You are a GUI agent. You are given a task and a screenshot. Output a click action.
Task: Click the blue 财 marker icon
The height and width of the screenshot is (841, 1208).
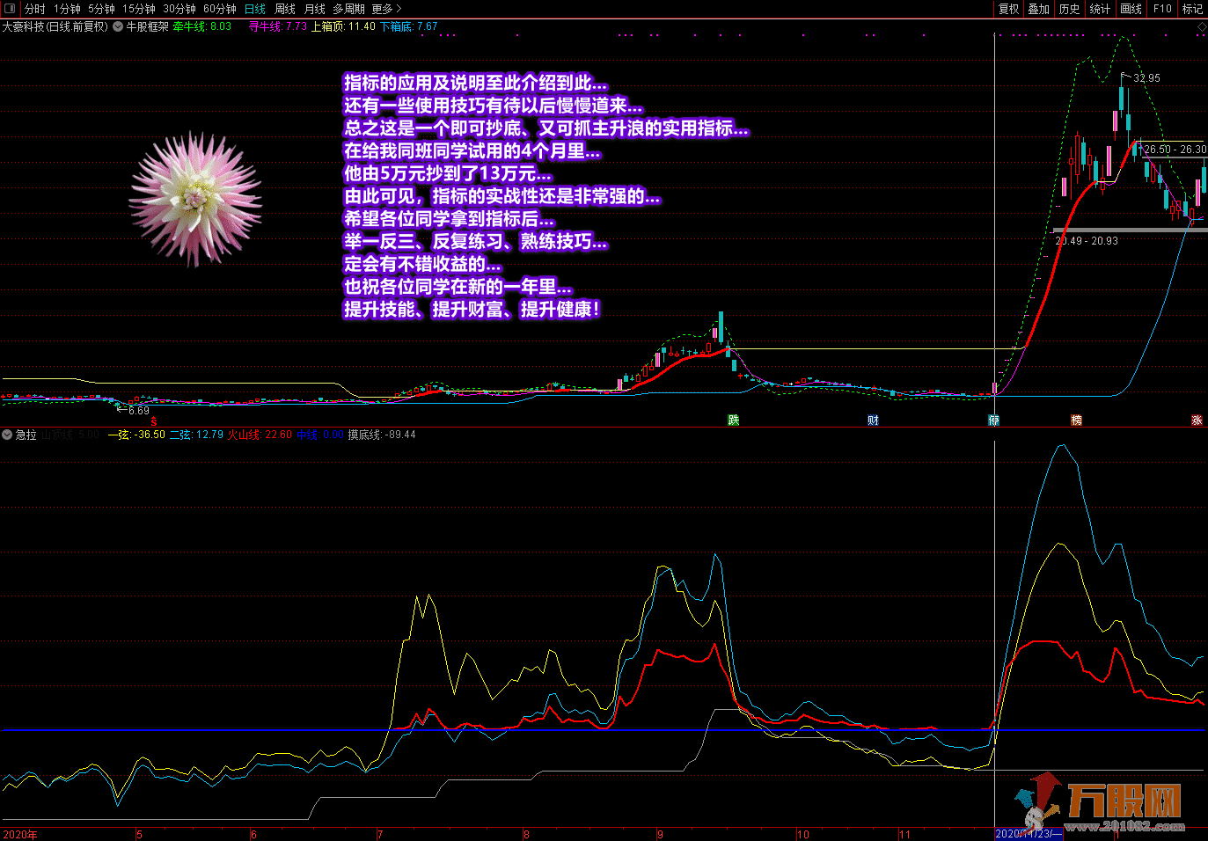pos(873,420)
